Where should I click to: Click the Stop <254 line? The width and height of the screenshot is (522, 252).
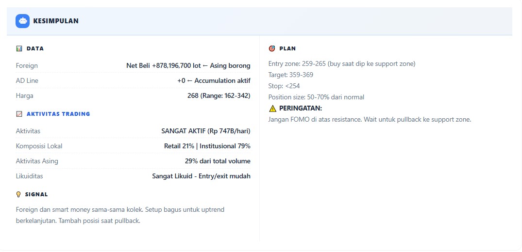pos(284,86)
